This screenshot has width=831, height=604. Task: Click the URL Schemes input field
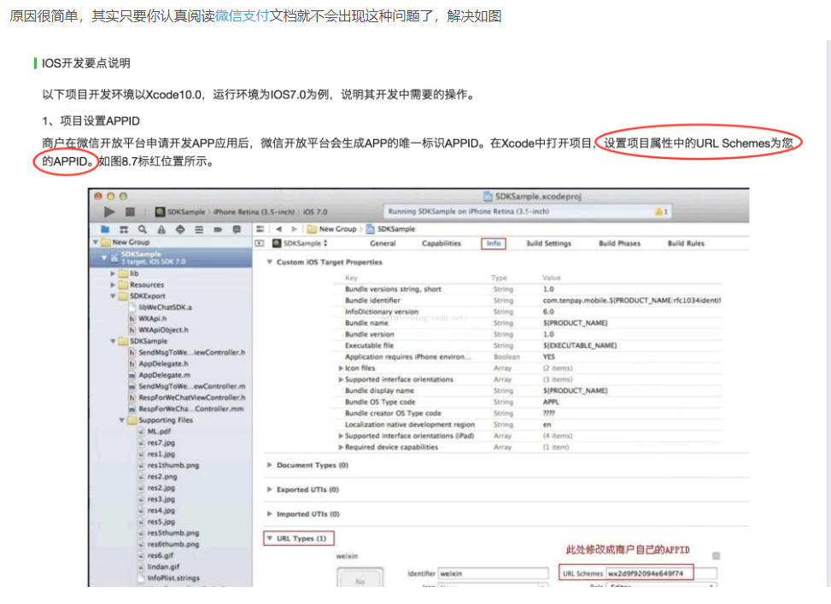(x=661, y=573)
